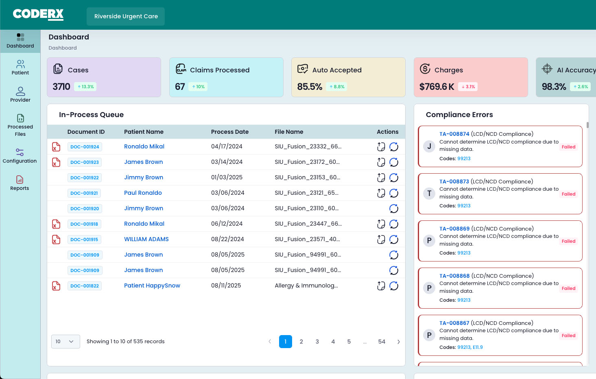This screenshot has height=379, width=596.
Task: Click the Auto Accepted card
Action: 348,77
